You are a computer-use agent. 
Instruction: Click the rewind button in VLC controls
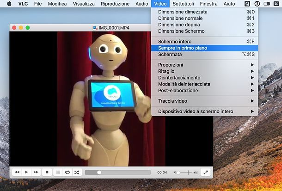(17, 172)
